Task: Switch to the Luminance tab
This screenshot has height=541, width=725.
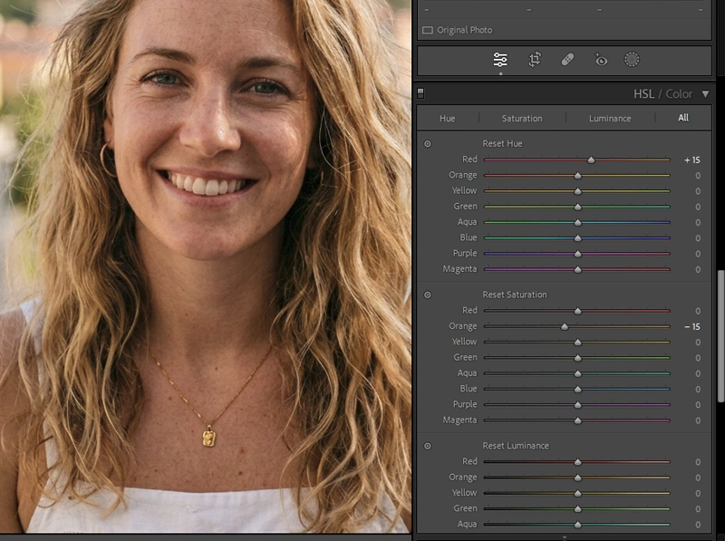Action: [x=610, y=119]
